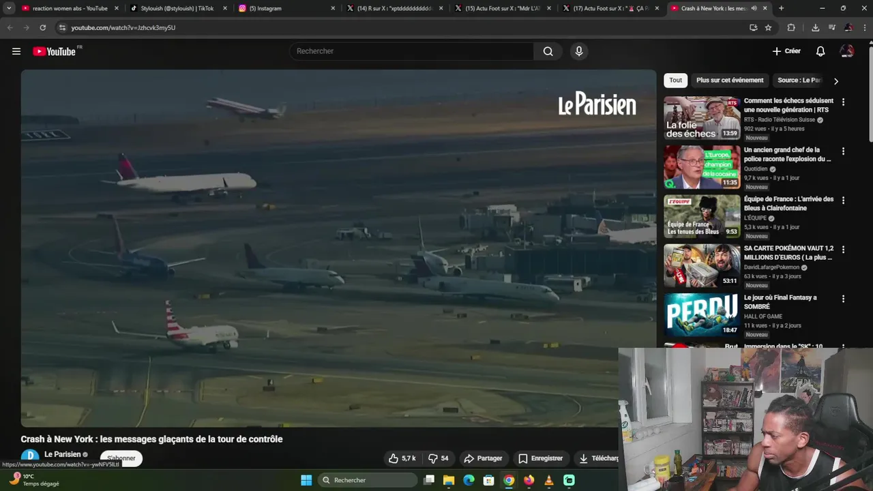Open Microsoft Edge from taskbar

[469, 480]
